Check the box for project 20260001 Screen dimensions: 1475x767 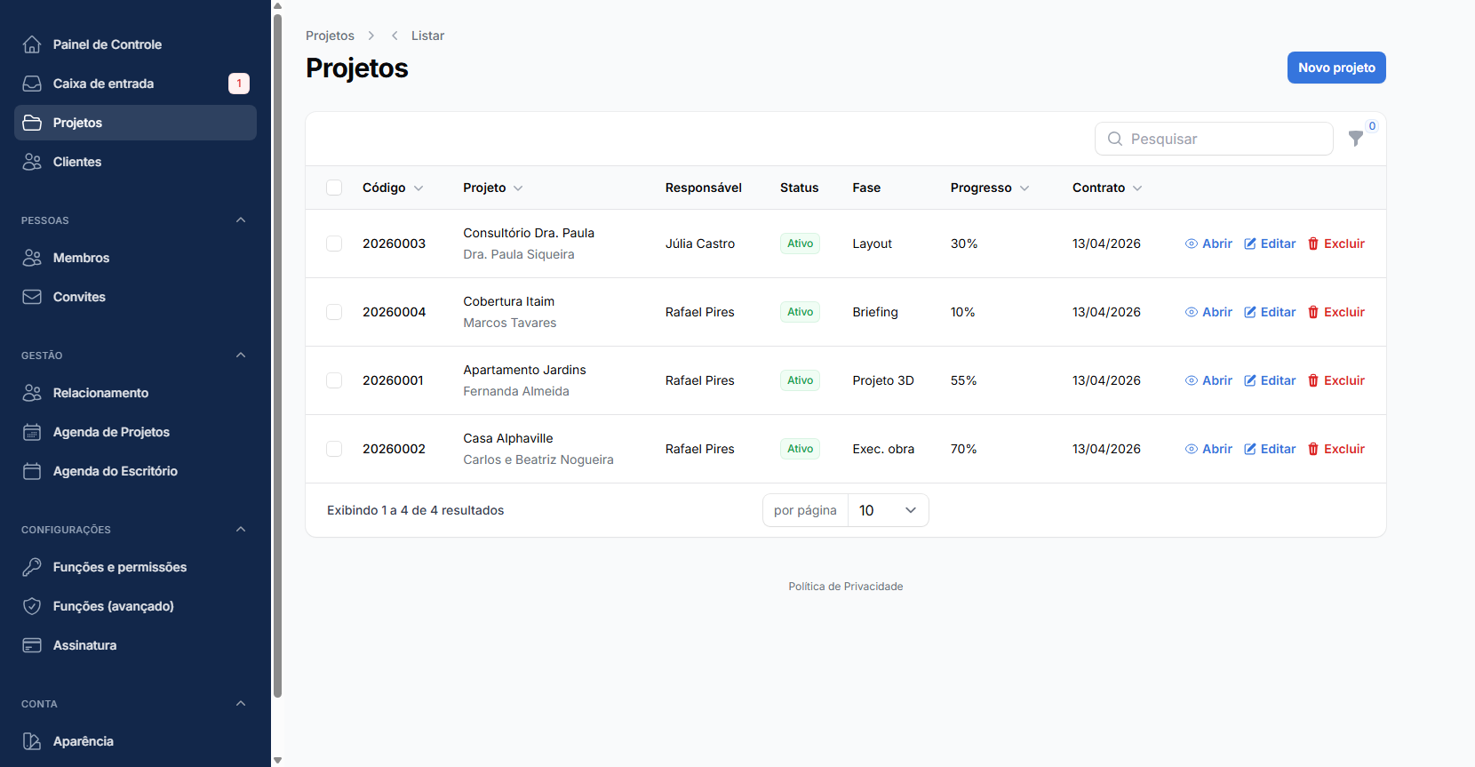[334, 380]
